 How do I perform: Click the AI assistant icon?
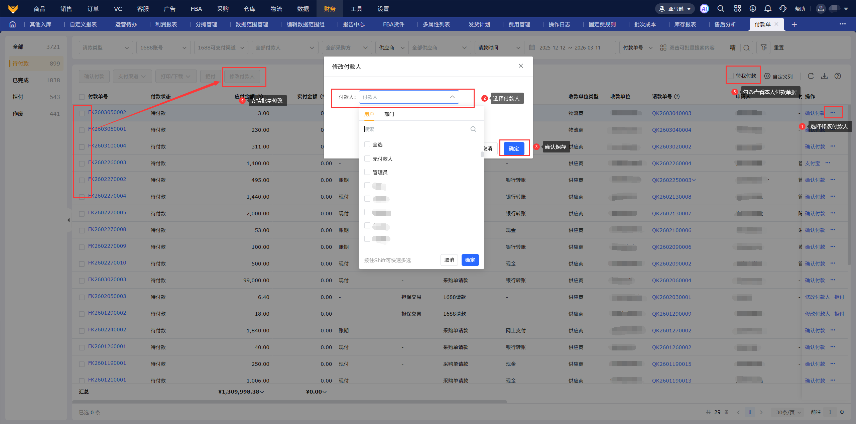tap(704, 9)
